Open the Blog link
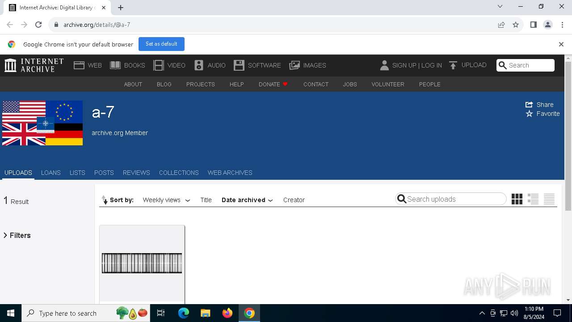This screenshot has height=322, width=572. point(164,84)
